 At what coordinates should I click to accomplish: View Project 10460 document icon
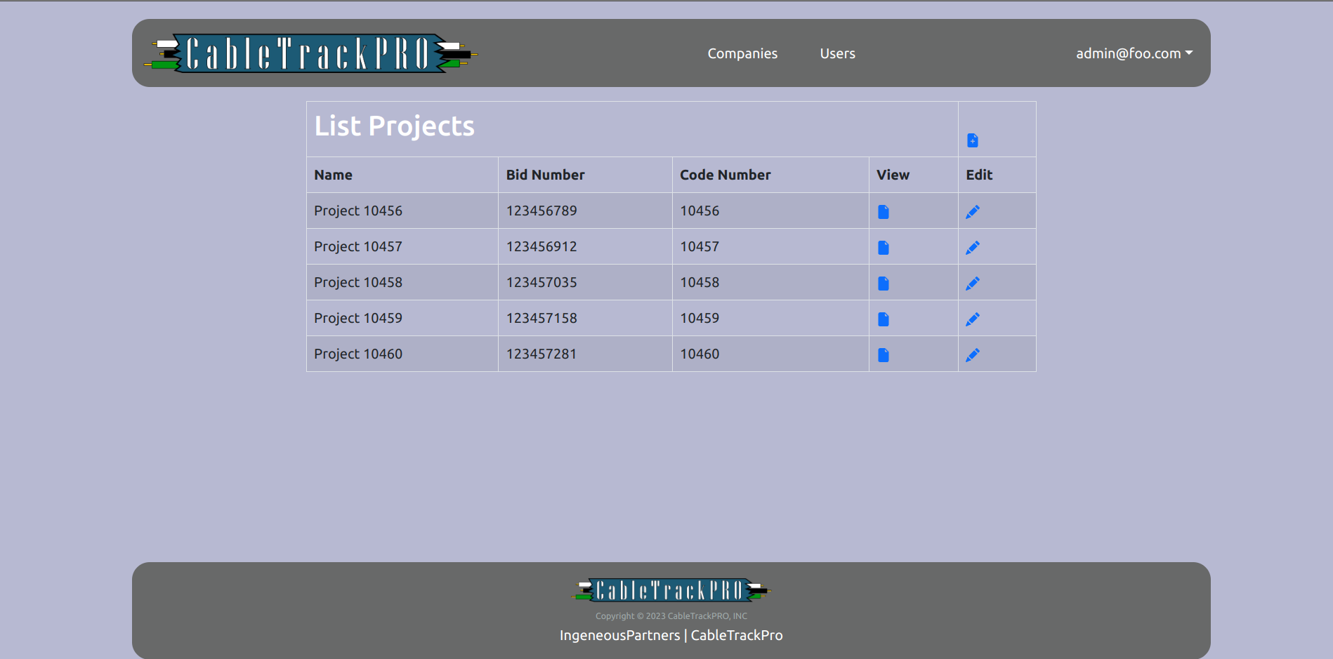883,355
